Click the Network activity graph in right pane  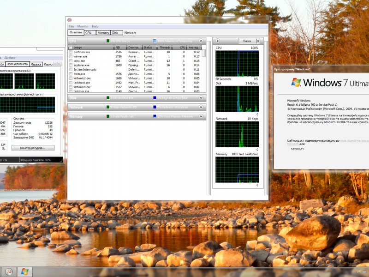point(237,134)
